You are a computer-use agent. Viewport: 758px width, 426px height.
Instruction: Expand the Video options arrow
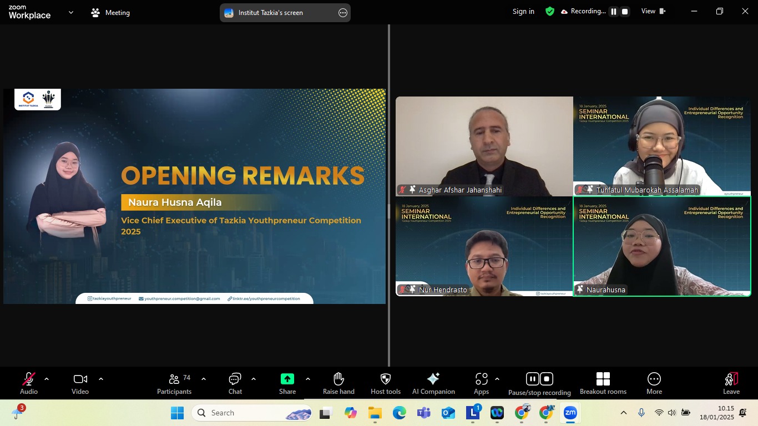click(x=101, y=379)
